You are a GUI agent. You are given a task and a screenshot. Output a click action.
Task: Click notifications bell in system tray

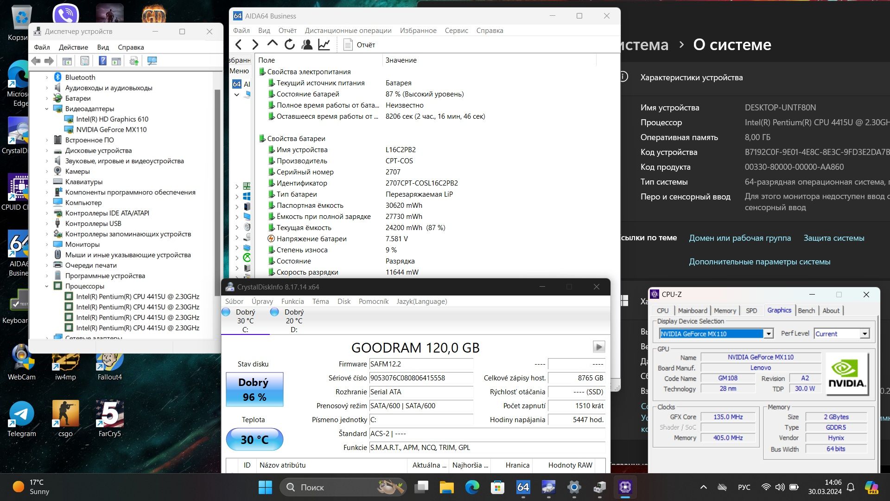pos(851,487)
